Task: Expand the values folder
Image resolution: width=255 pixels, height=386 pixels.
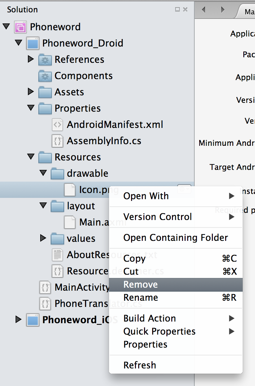Action: (43, 238)
